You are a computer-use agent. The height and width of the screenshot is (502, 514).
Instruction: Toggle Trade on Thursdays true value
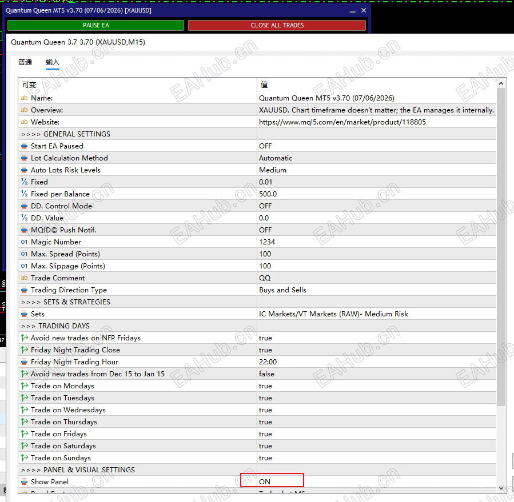pyautogui.click(x=377, y=422)
